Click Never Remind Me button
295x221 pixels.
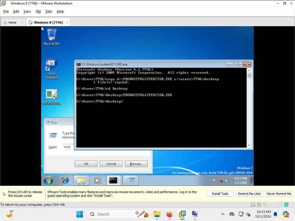tap(279, 194)
